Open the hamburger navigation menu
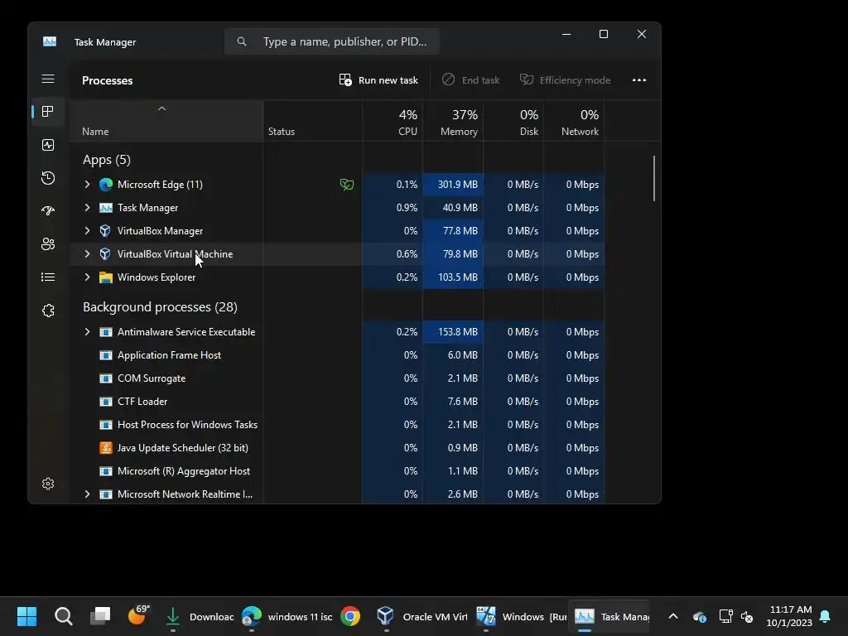 [x=48, y=79]
